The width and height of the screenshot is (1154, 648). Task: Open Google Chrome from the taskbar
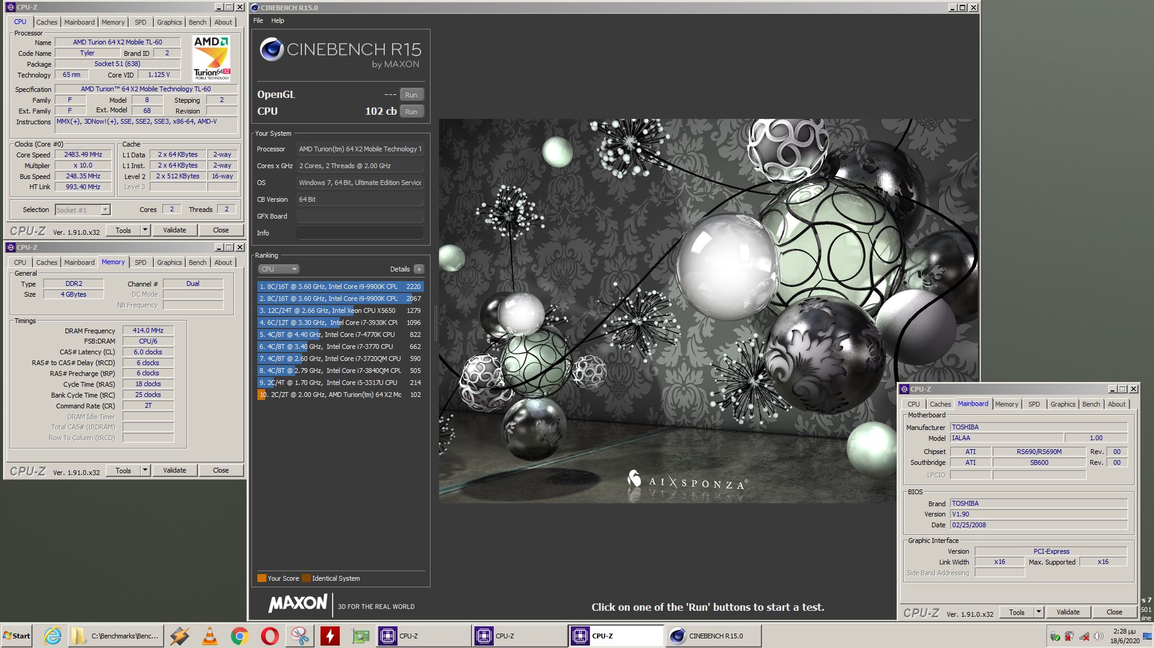coord(239,636)
